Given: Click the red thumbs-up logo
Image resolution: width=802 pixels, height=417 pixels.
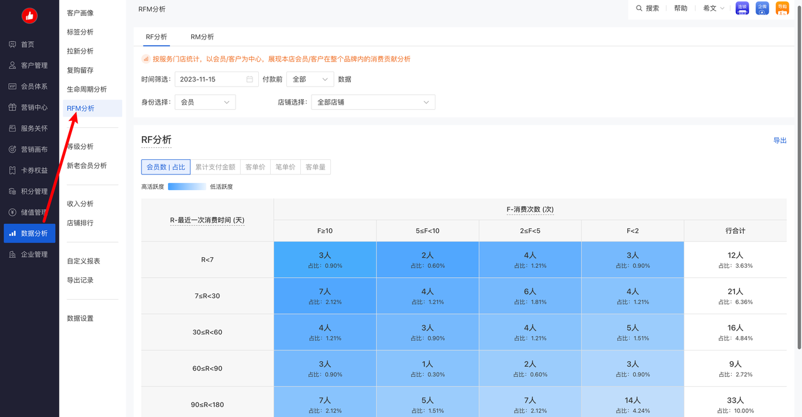Looking at the screenshot, I should [x=29, y=16].
